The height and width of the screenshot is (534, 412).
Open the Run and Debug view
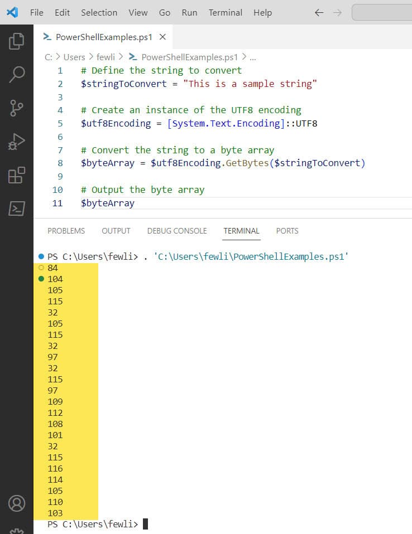(16, 142)
